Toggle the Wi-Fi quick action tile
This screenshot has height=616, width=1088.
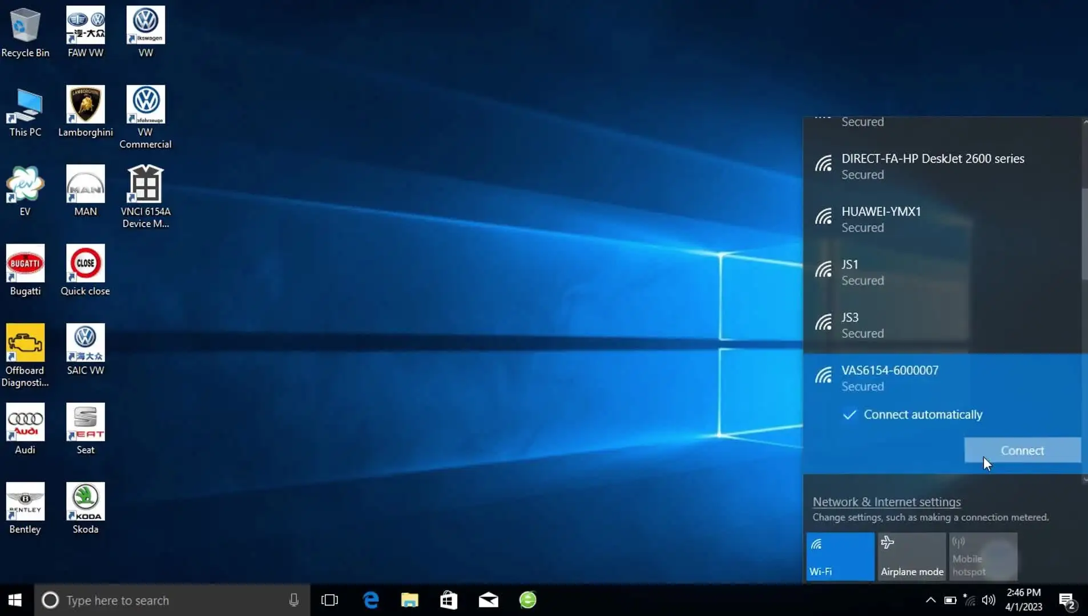[x=840, y=557]
